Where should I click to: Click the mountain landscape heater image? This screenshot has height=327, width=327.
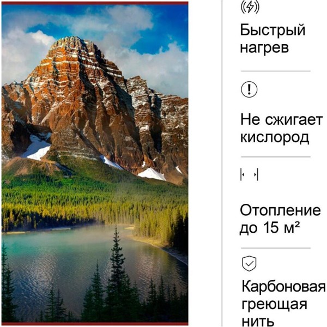coord(95,163)
